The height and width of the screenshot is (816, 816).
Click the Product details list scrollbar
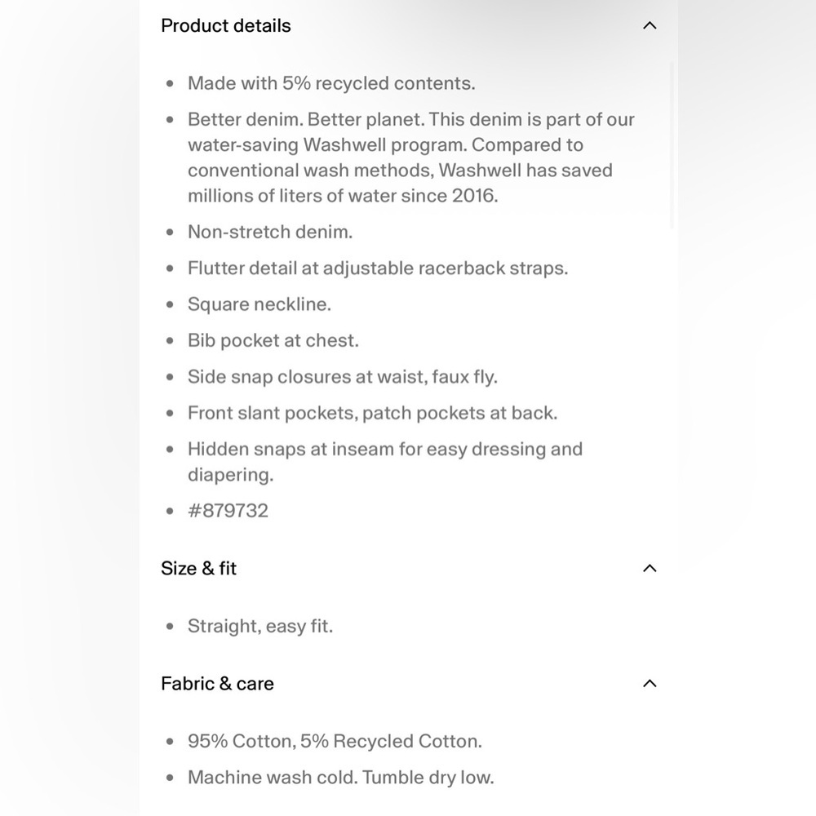pos(672,145)
